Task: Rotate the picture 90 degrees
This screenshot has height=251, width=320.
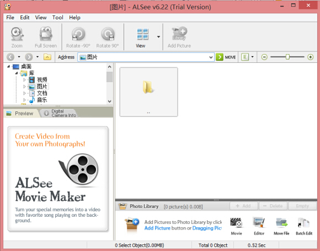Action: (x=108, y=37)
